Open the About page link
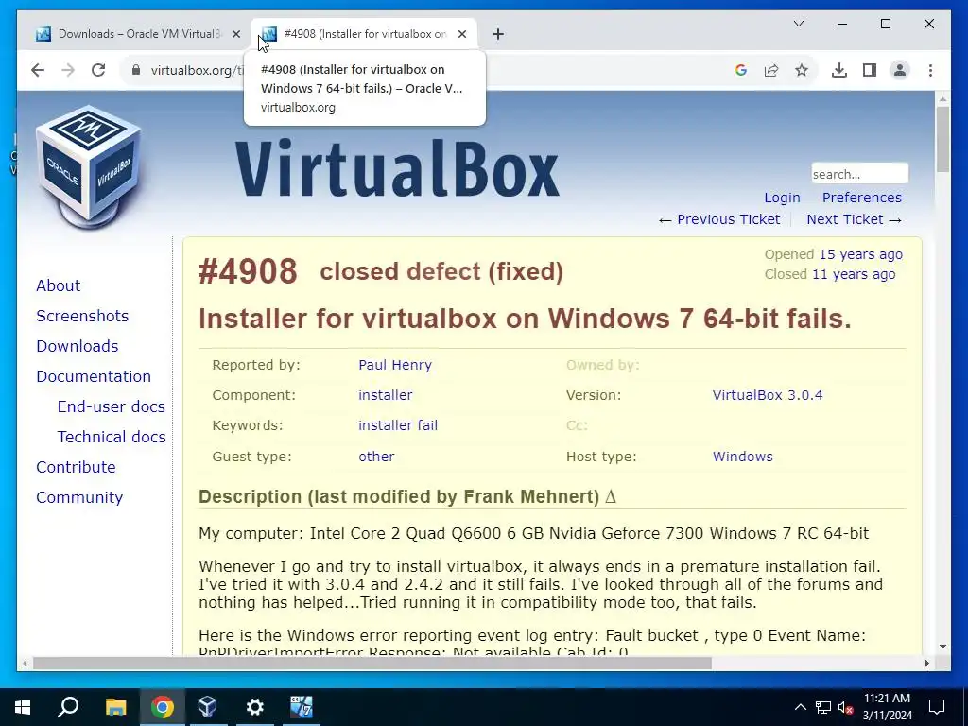 click(58, 285)
